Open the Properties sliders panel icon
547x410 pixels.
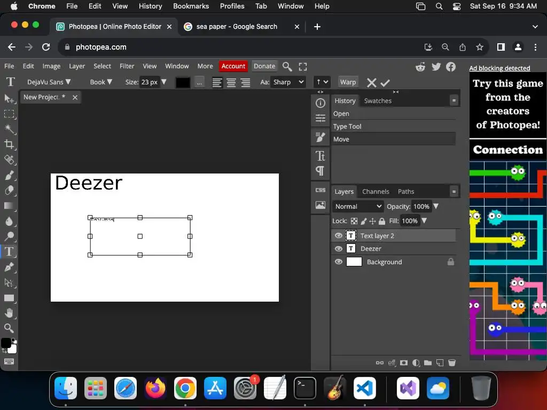click(x=321, y=118)
